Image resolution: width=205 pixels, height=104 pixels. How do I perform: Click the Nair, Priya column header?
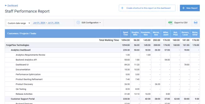175,34
